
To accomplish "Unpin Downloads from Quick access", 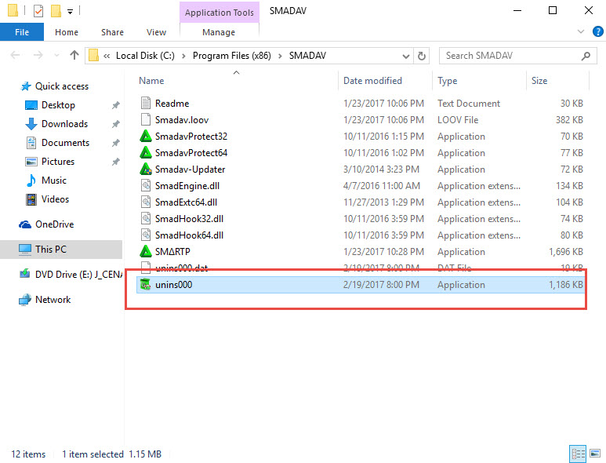I will click(115, 124).
